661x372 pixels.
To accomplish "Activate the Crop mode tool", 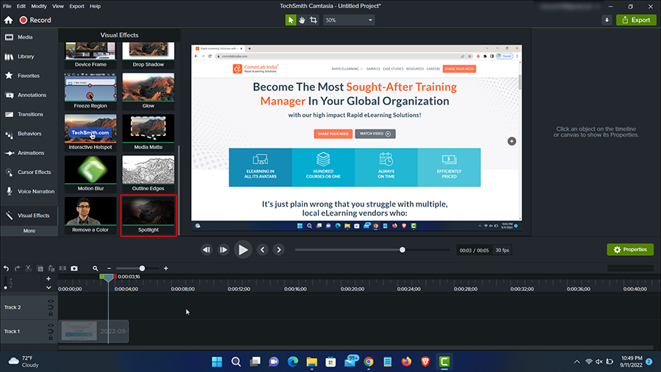I will coord(313,20).
